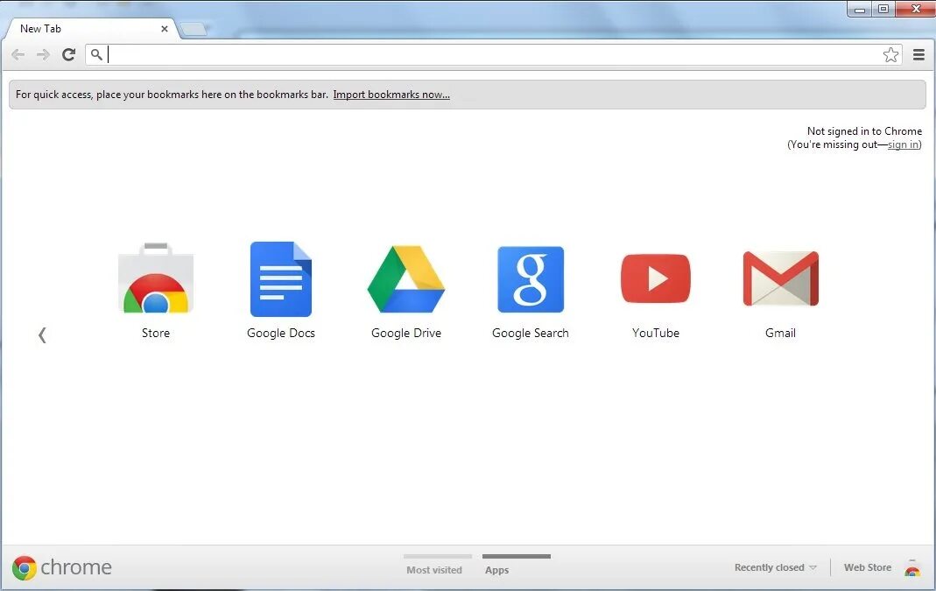Screen dimensions: 936x591
Task: Focus the address bar input field
Action: [494, 55]
